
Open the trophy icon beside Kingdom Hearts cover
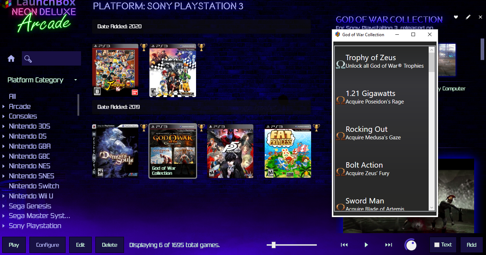pyautogui.click(x=201, y=47)
